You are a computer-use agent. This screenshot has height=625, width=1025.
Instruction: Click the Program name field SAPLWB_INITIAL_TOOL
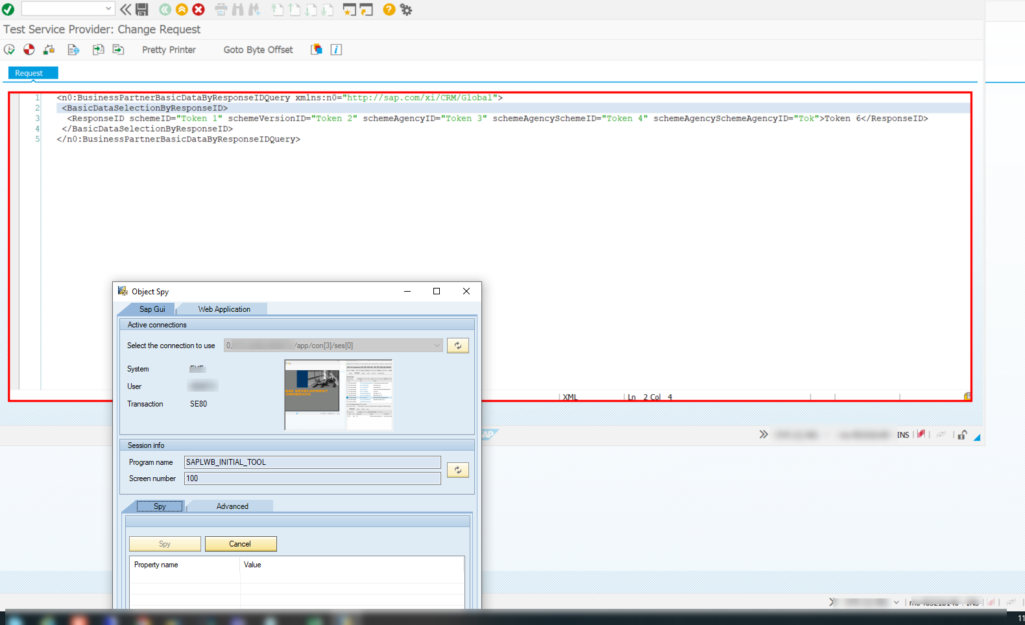(x=313, y=462)
